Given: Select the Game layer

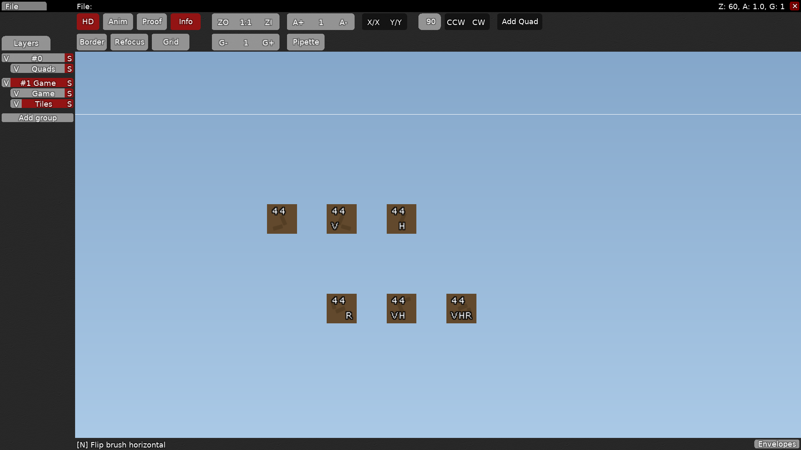Looking at the screenshot, I should coord(43,93).
